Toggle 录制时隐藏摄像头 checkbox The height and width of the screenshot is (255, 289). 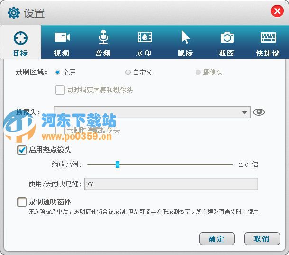(59, 130)
